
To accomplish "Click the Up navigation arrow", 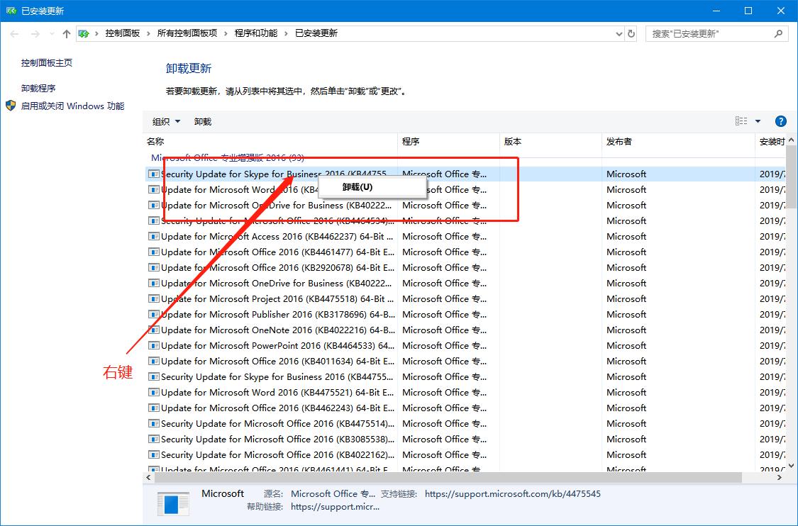I will pos(66,33).
